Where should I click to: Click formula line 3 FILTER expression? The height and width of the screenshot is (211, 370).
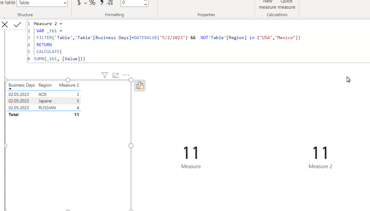(x=168, y=38)
